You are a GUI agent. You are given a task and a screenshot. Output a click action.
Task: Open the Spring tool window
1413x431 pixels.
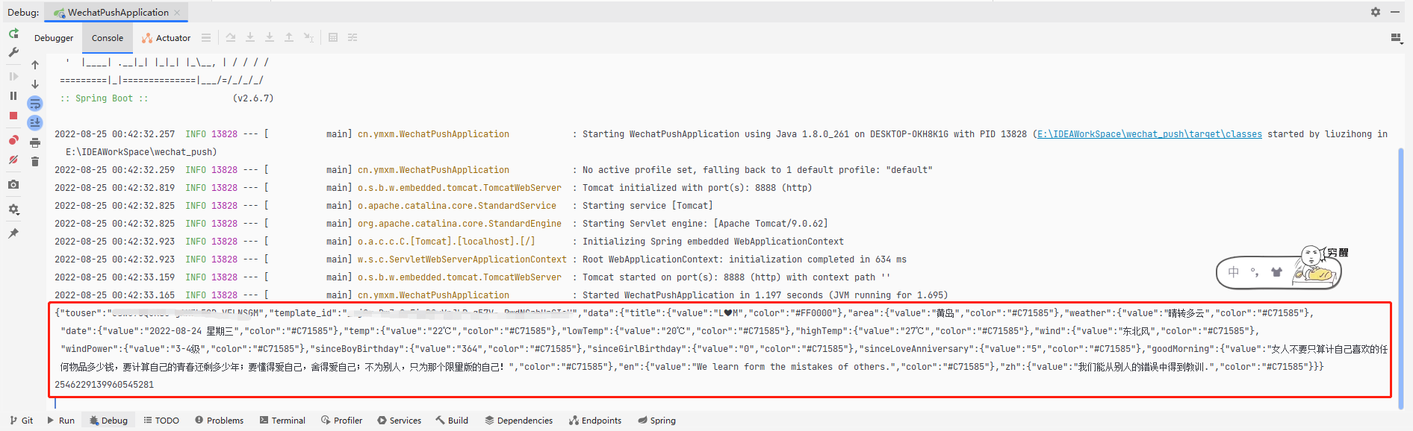pyautogui.click(x=656, y=421)
